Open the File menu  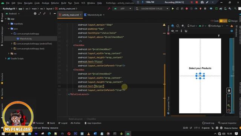tap(8, 3)
